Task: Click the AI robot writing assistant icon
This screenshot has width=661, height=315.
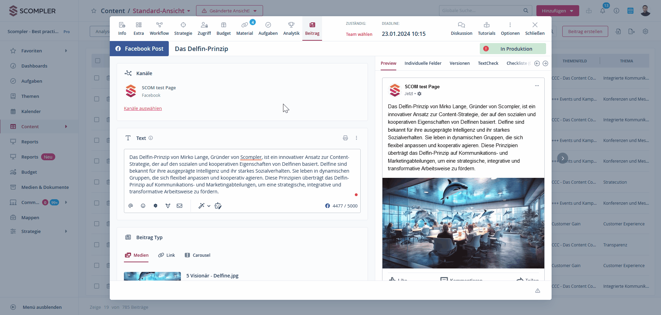Action: (218, 206)
